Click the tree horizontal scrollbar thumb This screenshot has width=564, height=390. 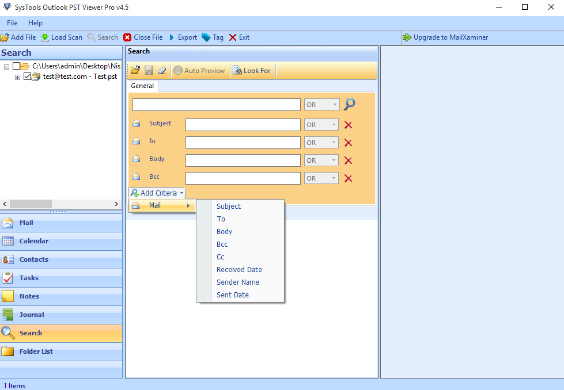pos(31,204)
